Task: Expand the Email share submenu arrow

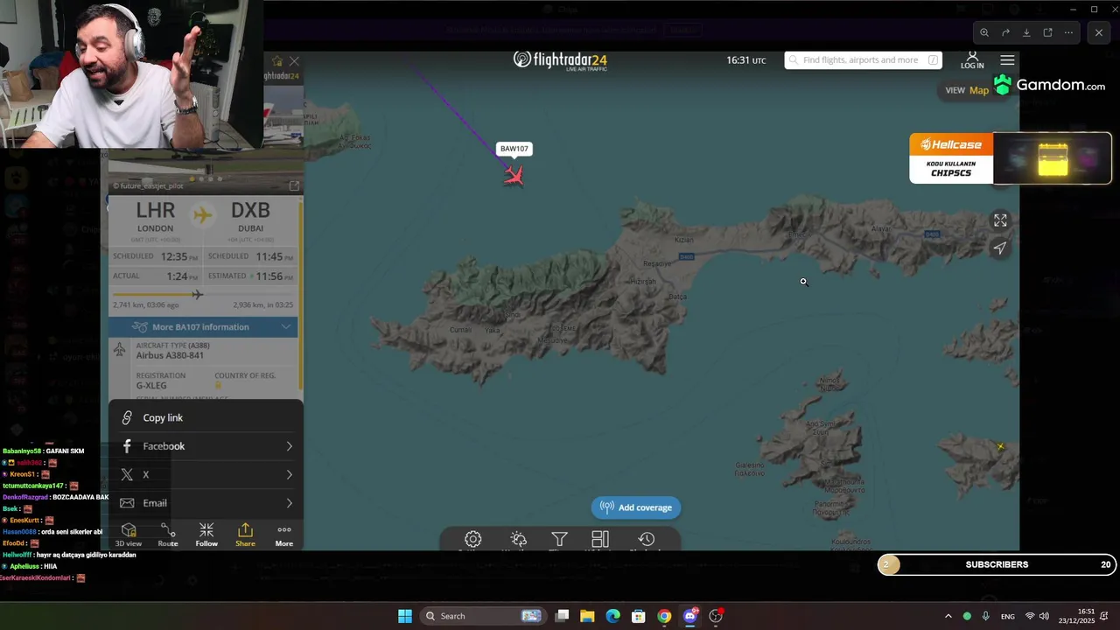Action: 289,503
